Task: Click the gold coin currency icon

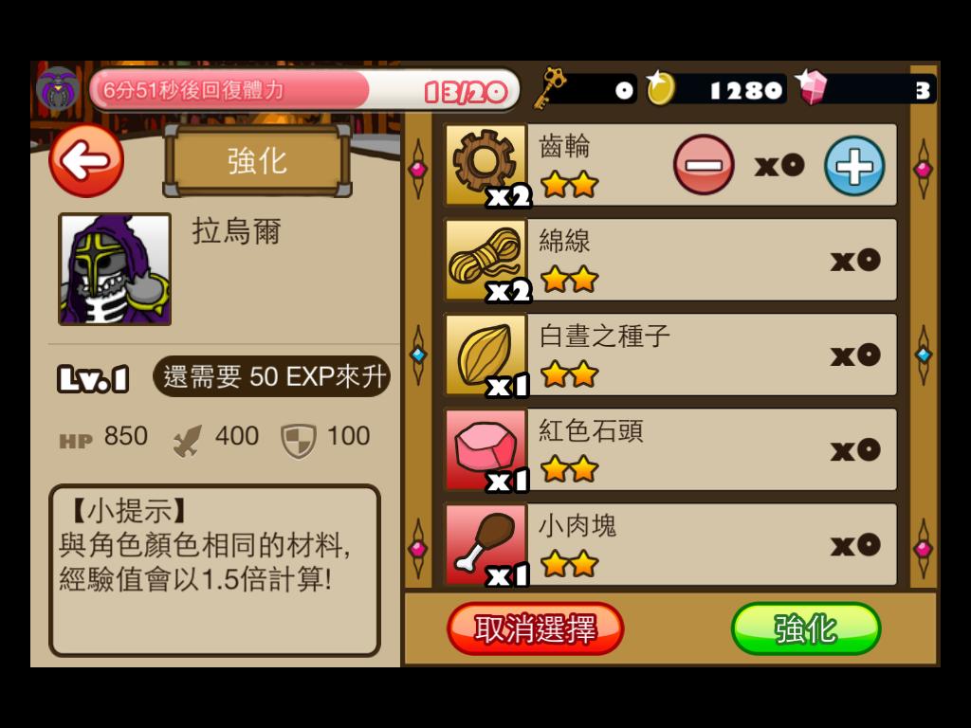Action: click(x=660, y=88)
